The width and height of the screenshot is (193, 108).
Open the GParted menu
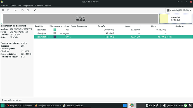(5, 6)
